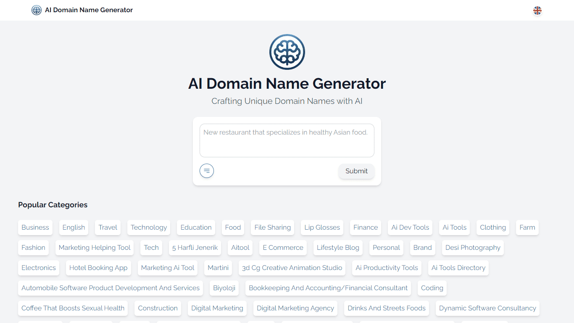Click the AI Domain Name Generator header link
Viewport: 574px width, 323px height.
[x=90, y=10]
